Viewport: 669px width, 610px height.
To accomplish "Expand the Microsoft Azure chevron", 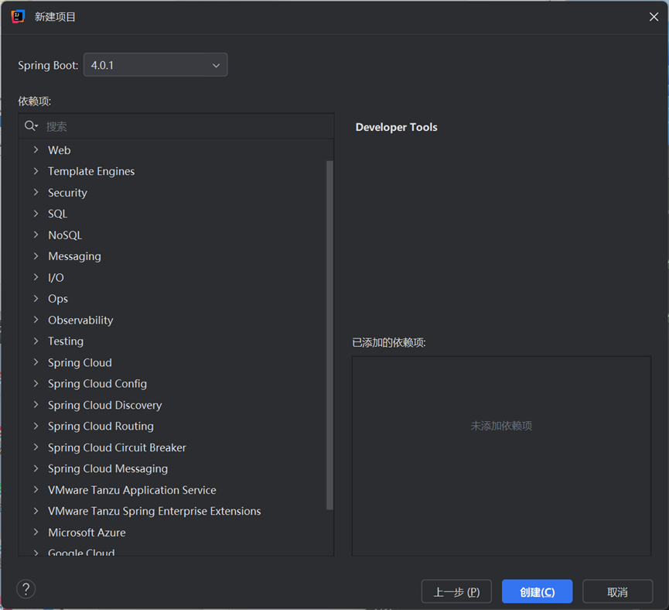I will click(36, 533).
